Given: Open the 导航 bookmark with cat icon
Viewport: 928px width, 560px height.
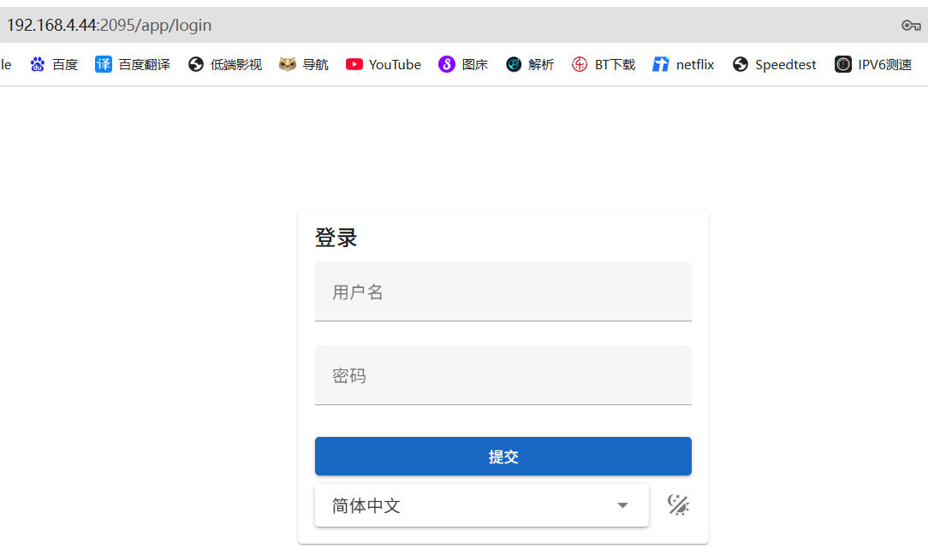Looking at the screenshot, I should [304, 65].
